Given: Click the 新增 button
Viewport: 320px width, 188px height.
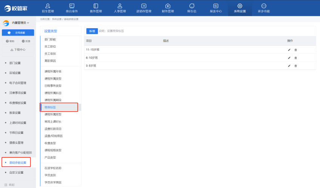Looking at the screenshot, I should click(x=92, y=31).
